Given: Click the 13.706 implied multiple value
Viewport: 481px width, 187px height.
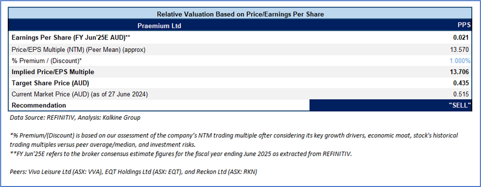Looking at the screenshot, I should [x=461, y=72].
